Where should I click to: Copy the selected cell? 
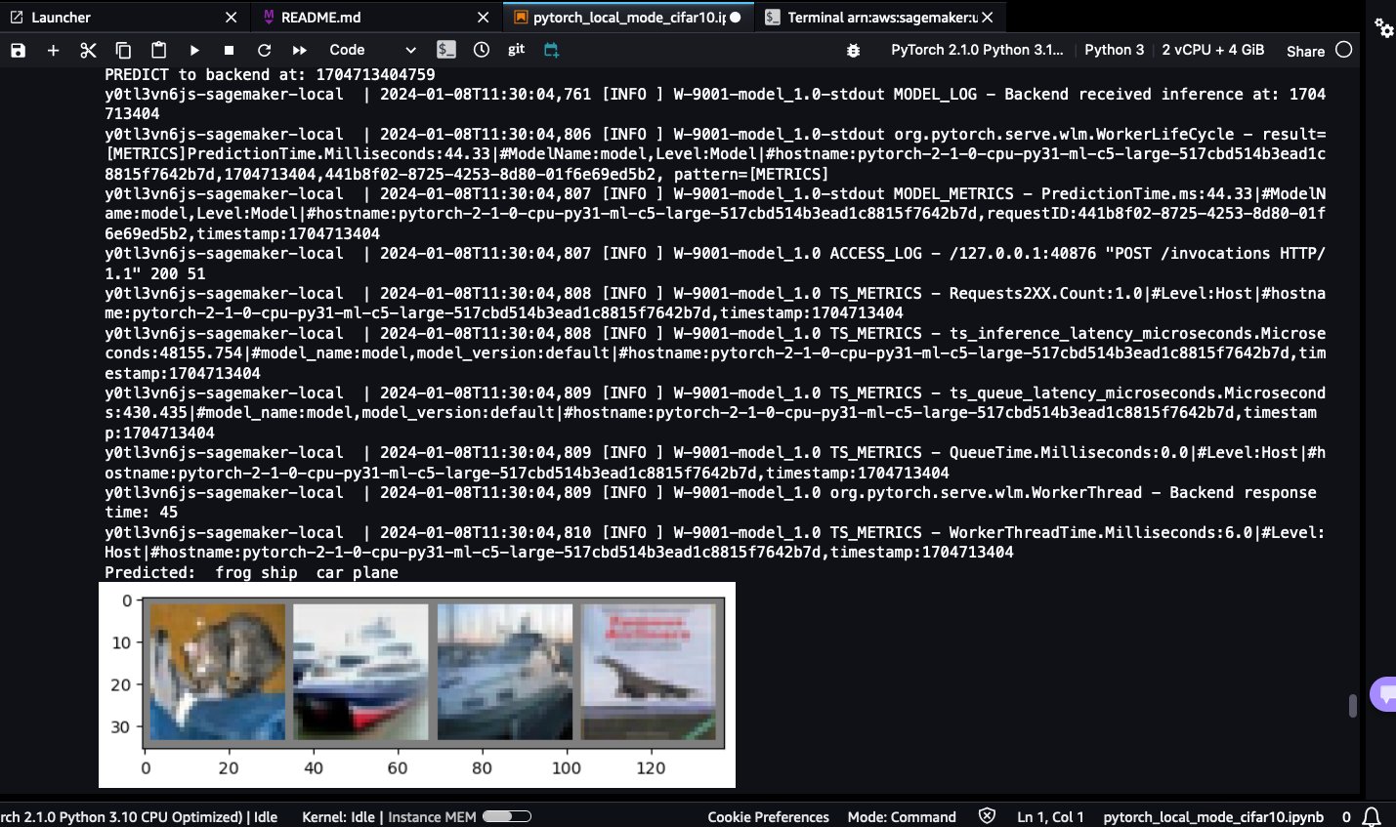point(123,50)
